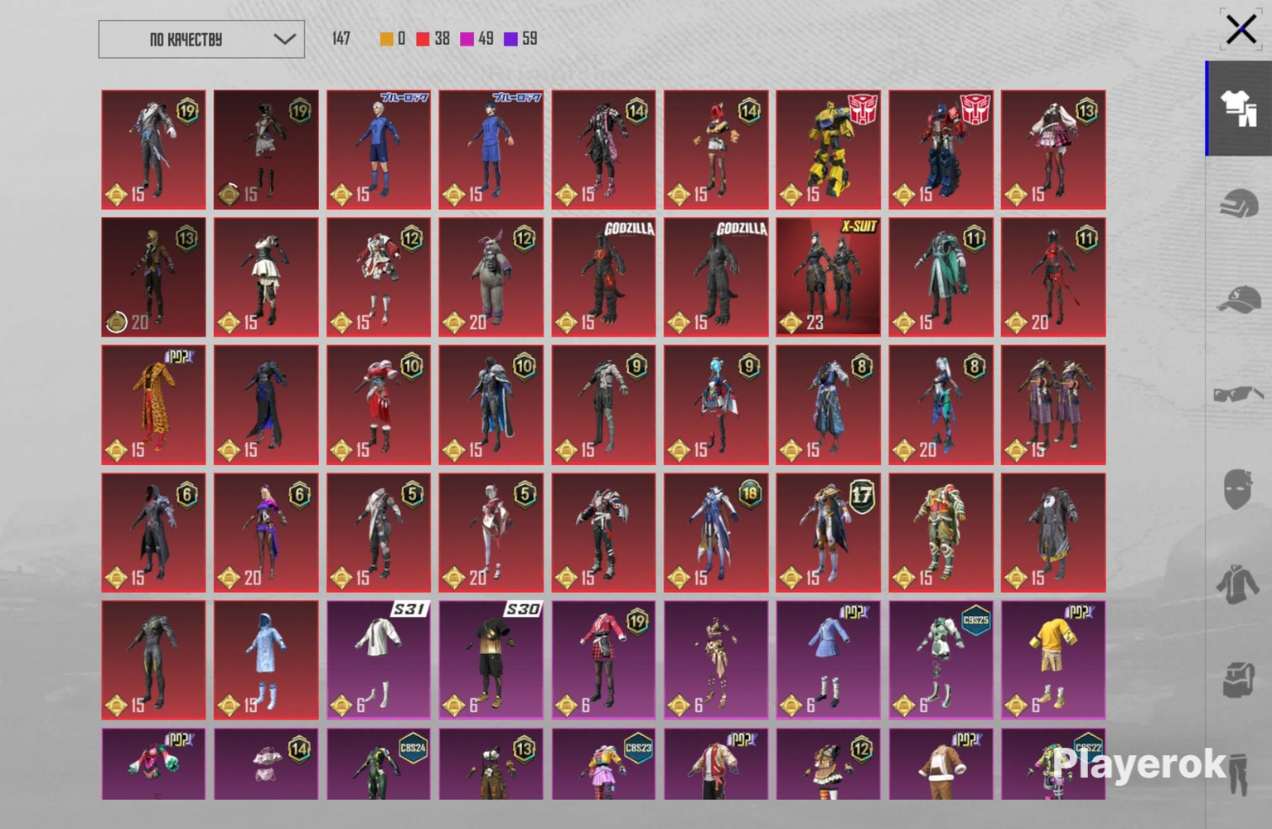
Task: Click the total item count 147
Action: [x=341, y=39]
